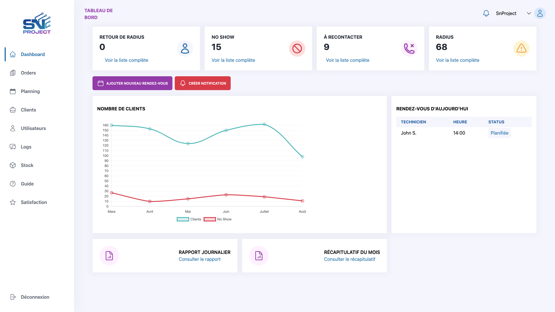Click the Récapitulatif du Mois document icon

tap(259, 256)
